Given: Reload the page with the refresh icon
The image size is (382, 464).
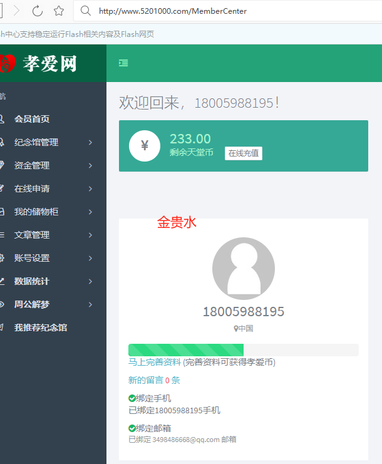Looking at the screenshot, I should 38,11.
